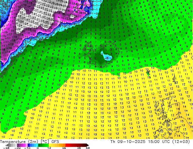Click the "48" legend label
Image resolution: width=193 pixels, height=149 pixels.
click(88, 148)
